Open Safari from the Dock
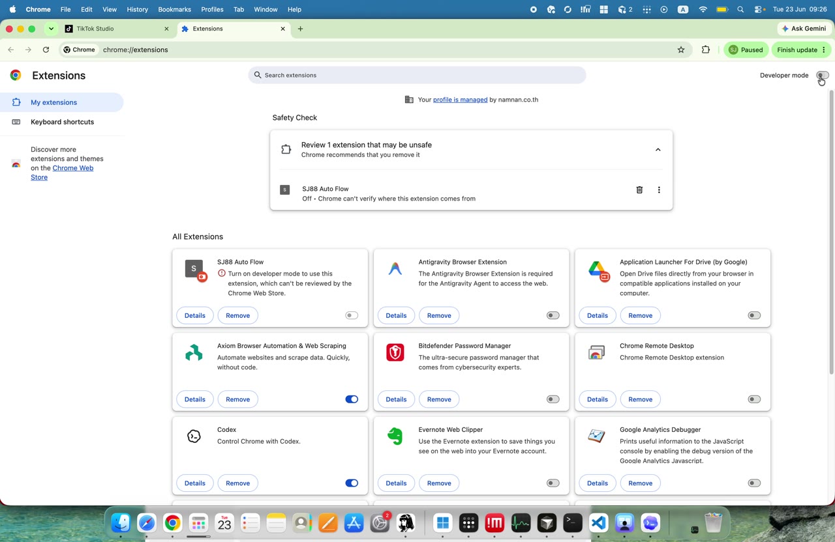This screenshot has height=542, width=835. pos(147,522)
